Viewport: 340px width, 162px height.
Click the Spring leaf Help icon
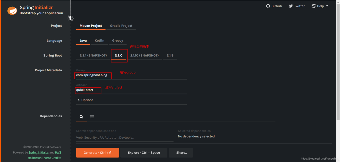(314, 6)
